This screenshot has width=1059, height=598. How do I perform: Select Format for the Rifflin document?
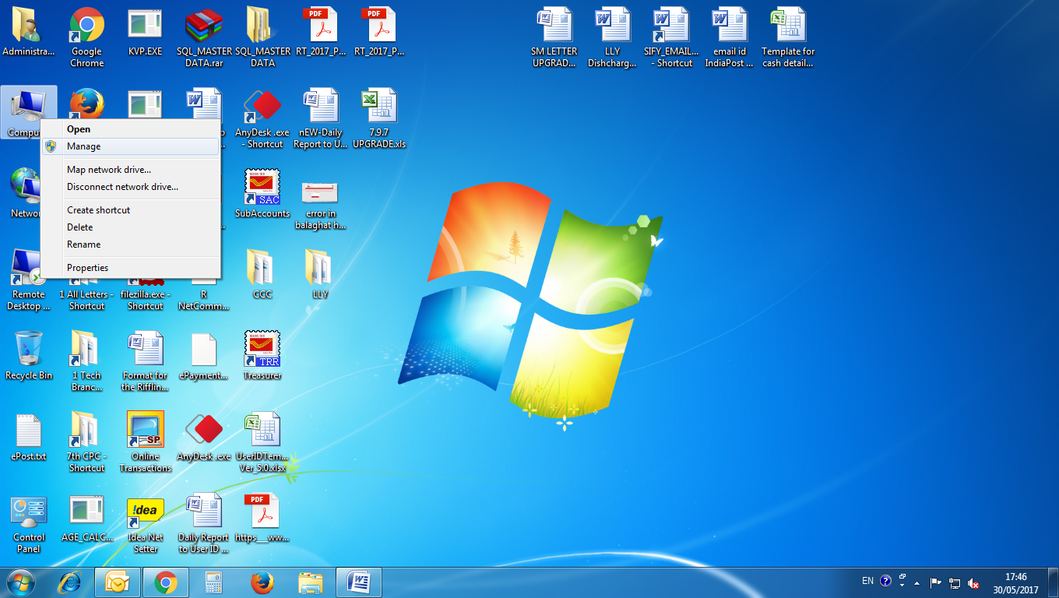[x=145, y=361]
